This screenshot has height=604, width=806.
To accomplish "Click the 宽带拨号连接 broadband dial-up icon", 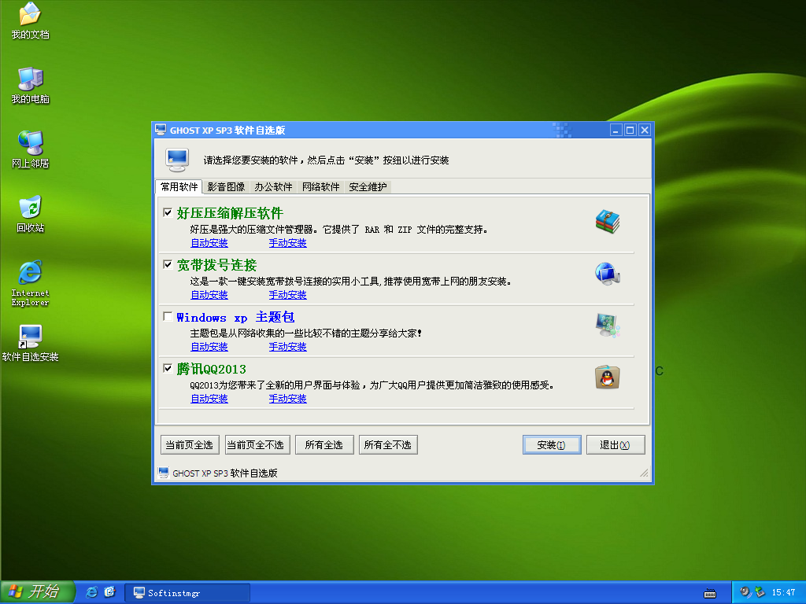I will (x=608, y=273).
